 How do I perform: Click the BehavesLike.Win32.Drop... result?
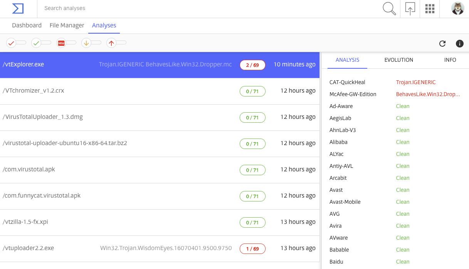click(428, 94)
